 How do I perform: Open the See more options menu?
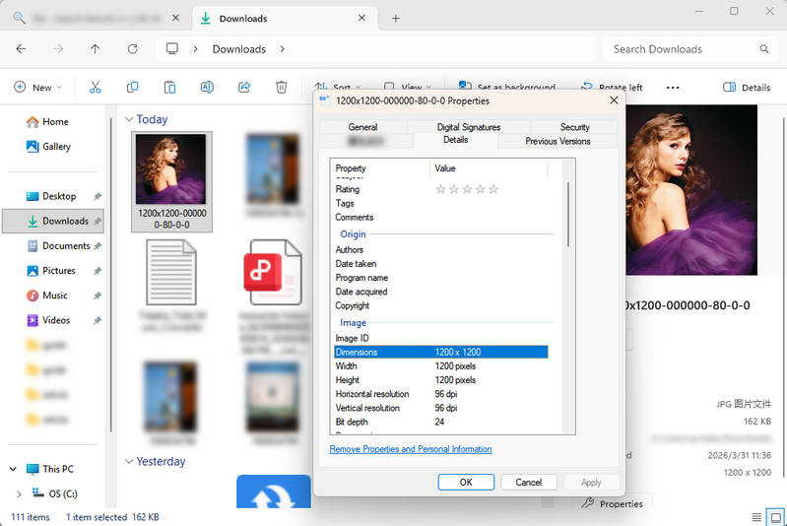click(x=673, y=87)
